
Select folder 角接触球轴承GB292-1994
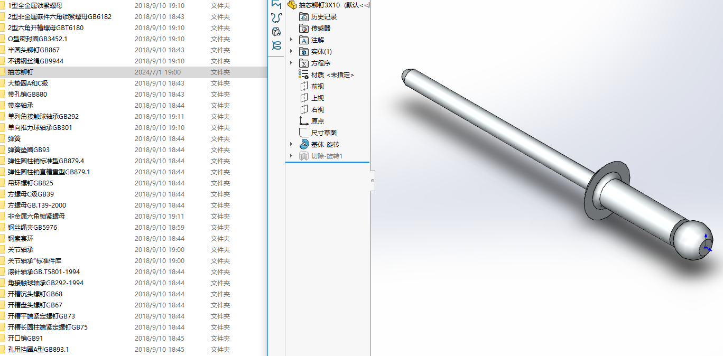45,283
